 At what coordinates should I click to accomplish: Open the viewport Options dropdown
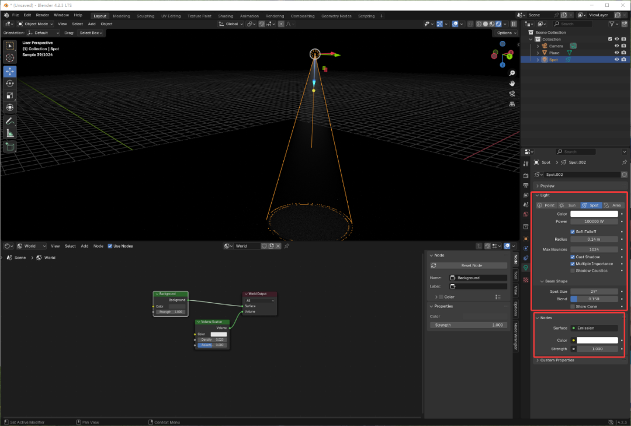506,33
